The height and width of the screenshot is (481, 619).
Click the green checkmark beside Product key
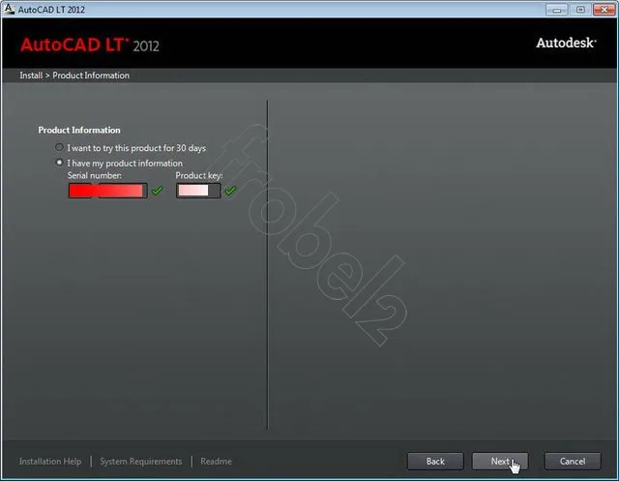coord(230,191)
